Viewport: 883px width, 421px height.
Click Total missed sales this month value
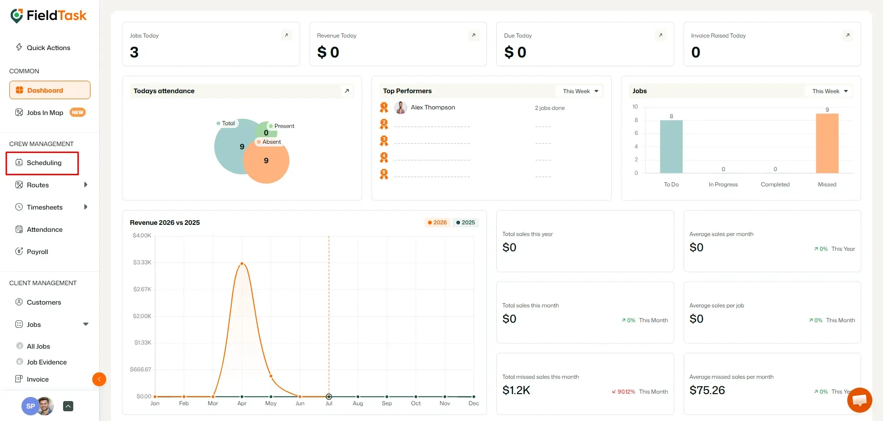516,390
